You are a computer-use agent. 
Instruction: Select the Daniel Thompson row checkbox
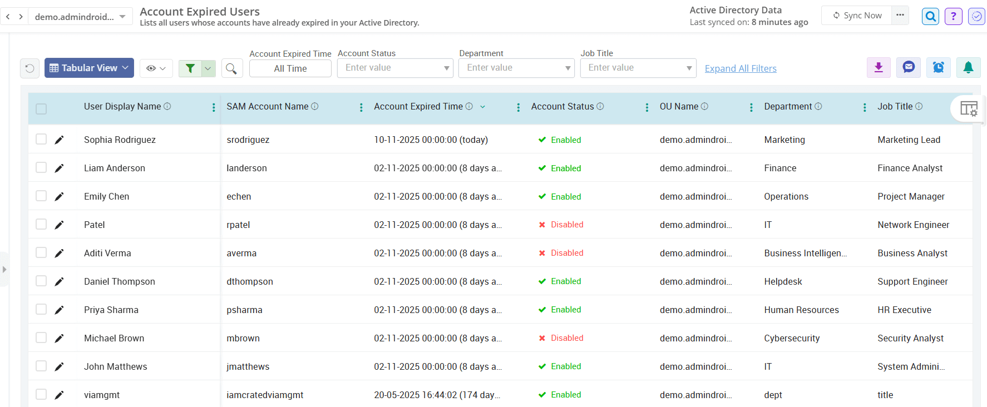[x=41, y=281]
